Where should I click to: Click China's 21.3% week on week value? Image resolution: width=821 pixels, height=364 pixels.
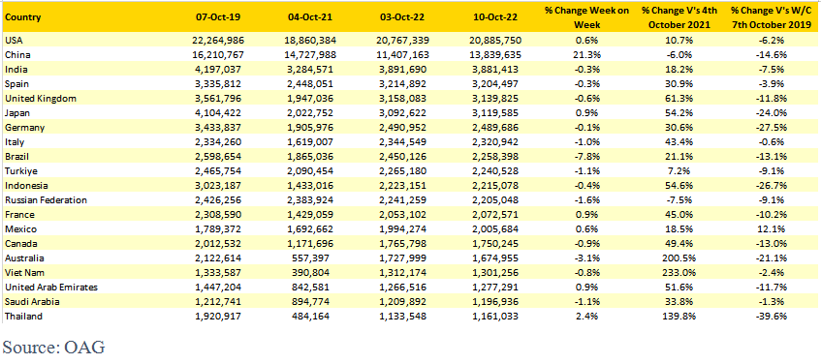click(586, 54)
